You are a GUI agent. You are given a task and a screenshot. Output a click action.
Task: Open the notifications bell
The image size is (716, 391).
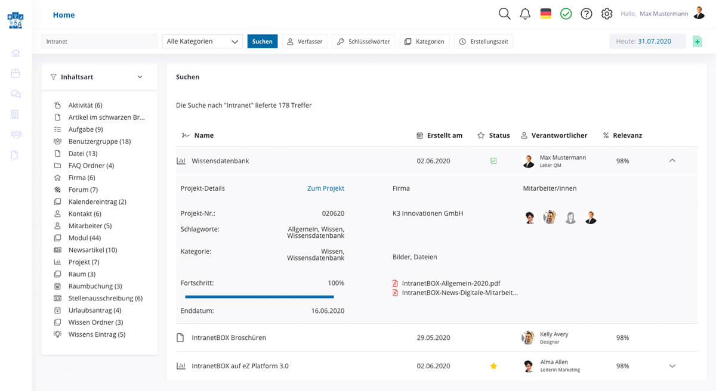(525, 14)
